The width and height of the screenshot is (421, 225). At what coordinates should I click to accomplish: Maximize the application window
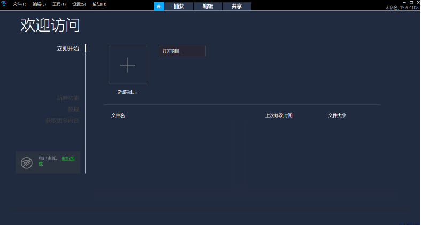pos(411,2)
